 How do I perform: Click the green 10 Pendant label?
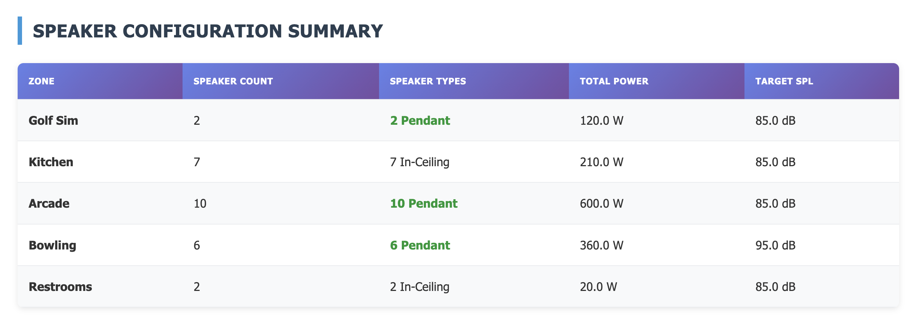(x=423, y=203)
